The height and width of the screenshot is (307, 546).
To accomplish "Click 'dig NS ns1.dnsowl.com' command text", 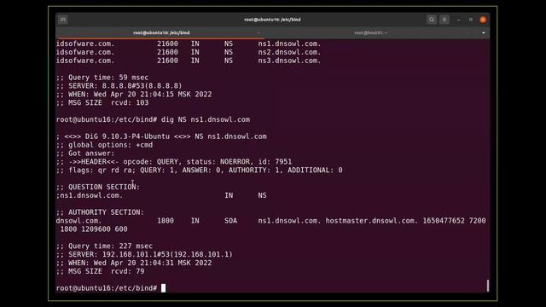I will tap(206, 119).
